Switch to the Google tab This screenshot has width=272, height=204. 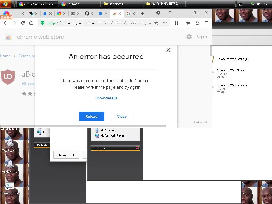tap(129, 14)
